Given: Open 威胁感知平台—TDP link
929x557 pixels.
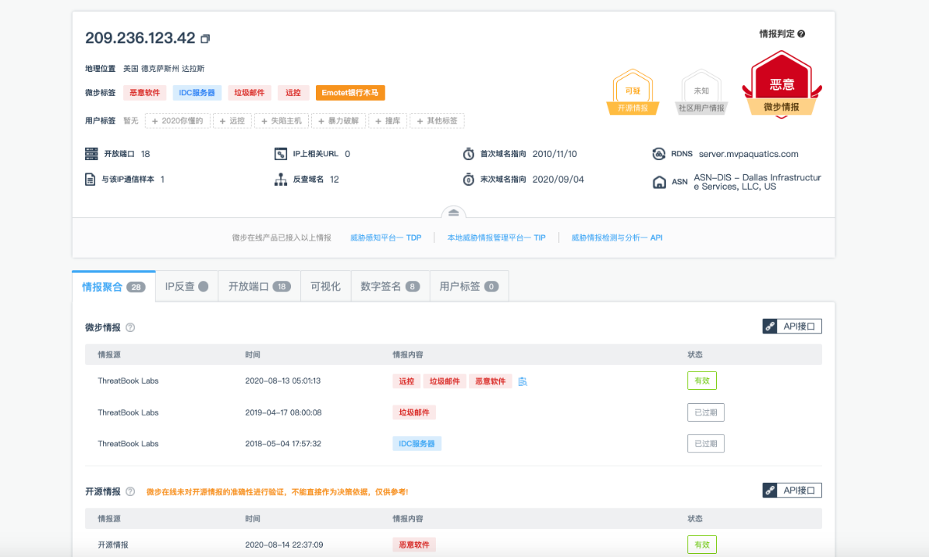Looking at the screenshot, I should pos(386,237).
